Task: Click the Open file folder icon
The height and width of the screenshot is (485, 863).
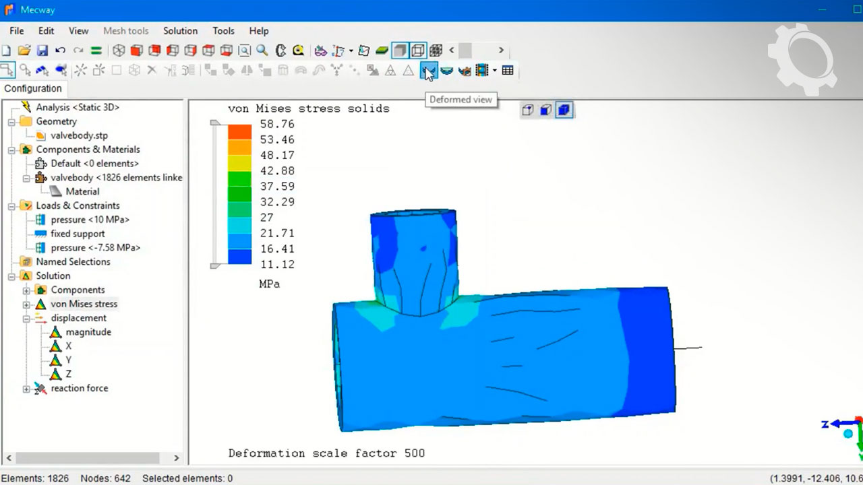Action: pyautogui.click(x=24, y=51)
